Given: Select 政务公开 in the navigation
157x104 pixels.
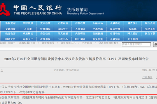Looking at the screenshot, I should 10,34.
